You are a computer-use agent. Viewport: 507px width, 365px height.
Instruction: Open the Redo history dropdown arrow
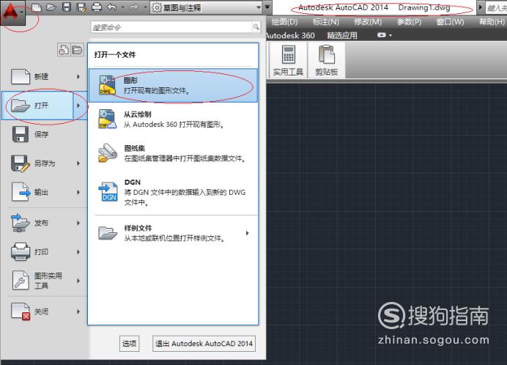pyautogui.click(x=145, y=7)
